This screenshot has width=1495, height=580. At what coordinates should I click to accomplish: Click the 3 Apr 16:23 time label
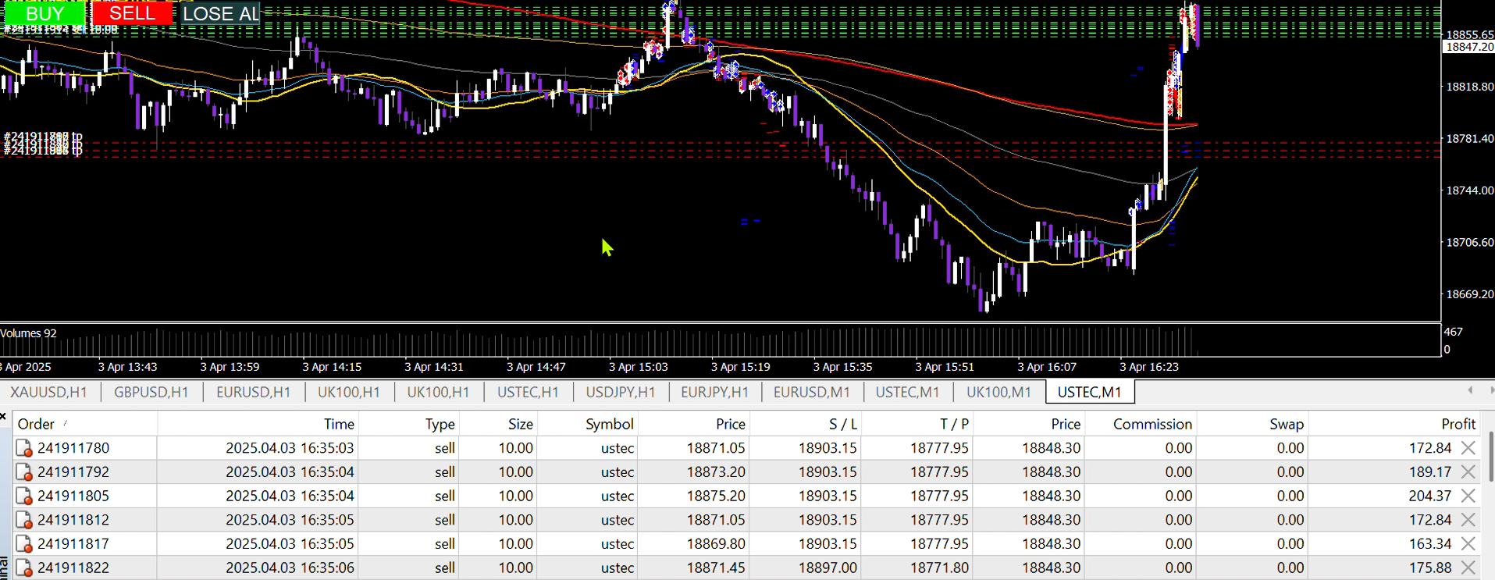point(1149,366)
